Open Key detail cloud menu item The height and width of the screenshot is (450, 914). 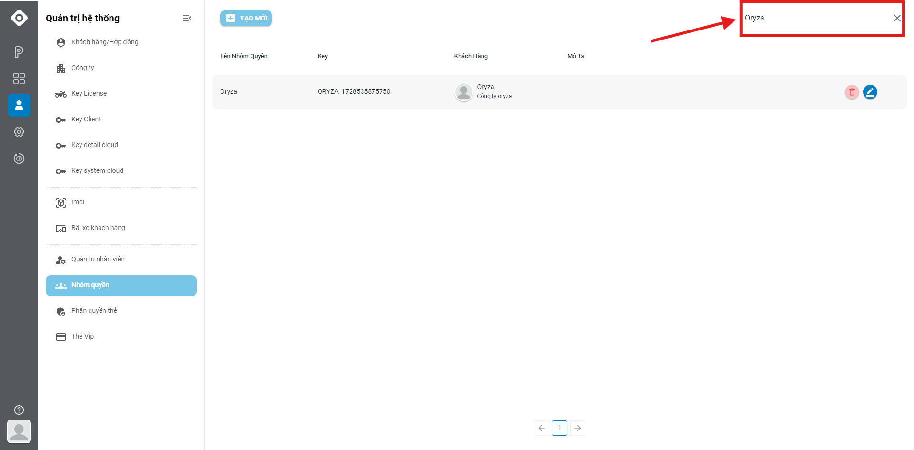[x=121, y=145]
